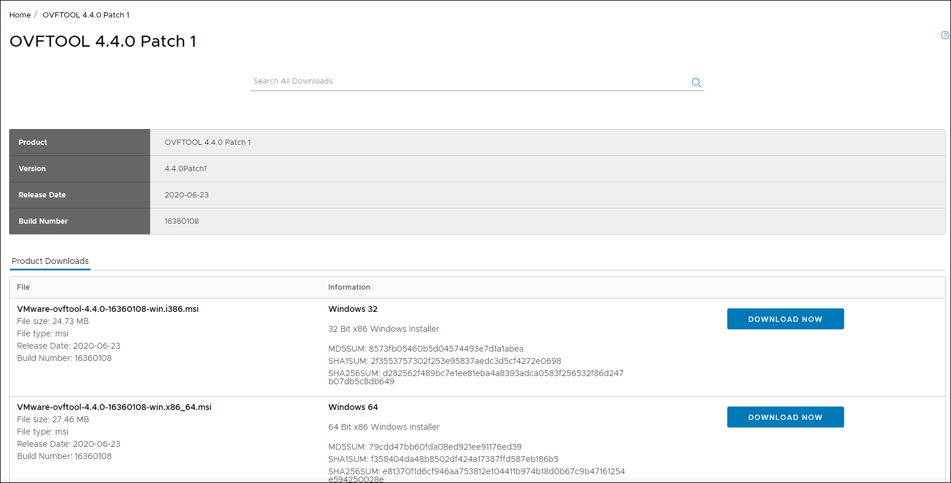Image resolution: width=951 pixels, height=483 pixels.
Task: Download Now for Windows 32 installer
Action: (x=785, y=319)
